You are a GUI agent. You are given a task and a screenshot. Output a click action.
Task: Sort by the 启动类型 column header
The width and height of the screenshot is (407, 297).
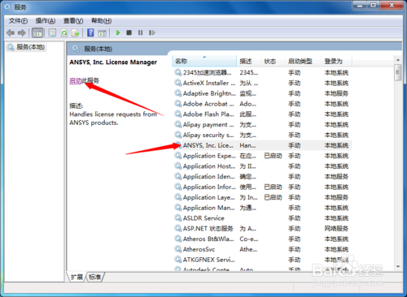[x=303, y=61]
